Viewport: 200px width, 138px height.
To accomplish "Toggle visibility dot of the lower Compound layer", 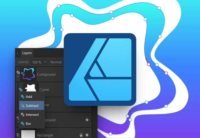I will (x=87, y=120).
